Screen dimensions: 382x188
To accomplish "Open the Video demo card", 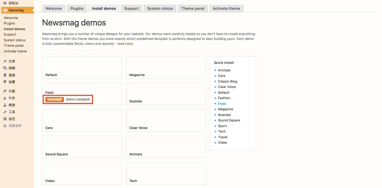I will tap(82, 174).
